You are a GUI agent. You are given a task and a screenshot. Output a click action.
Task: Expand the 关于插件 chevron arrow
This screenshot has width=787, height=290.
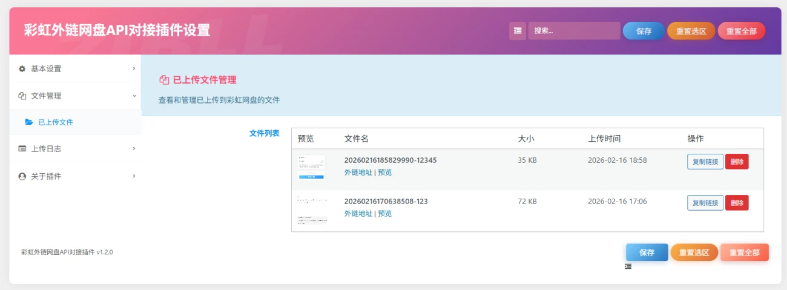click(x=134, y=176)
